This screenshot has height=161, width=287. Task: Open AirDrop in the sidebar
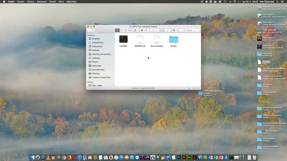tap(96, 50)
